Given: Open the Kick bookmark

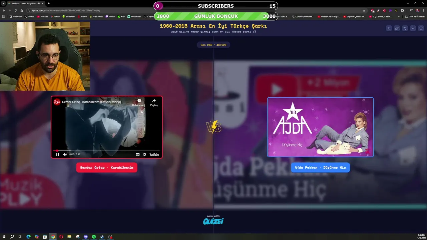Looking at the screenshot, I should click(121, 16).
